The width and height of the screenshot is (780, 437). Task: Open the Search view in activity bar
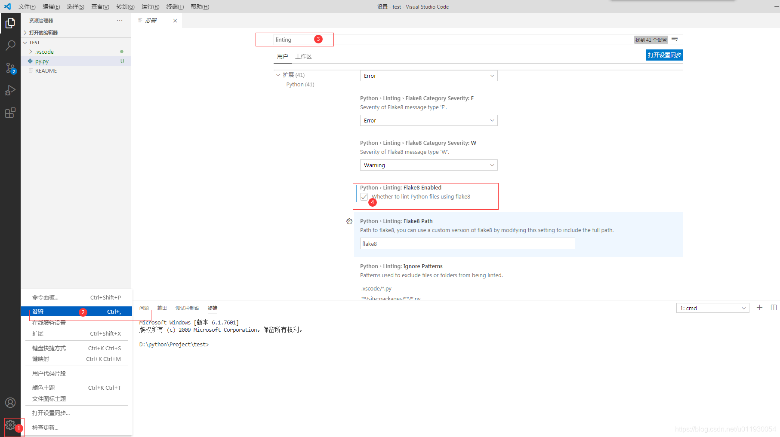click(10, 45)
